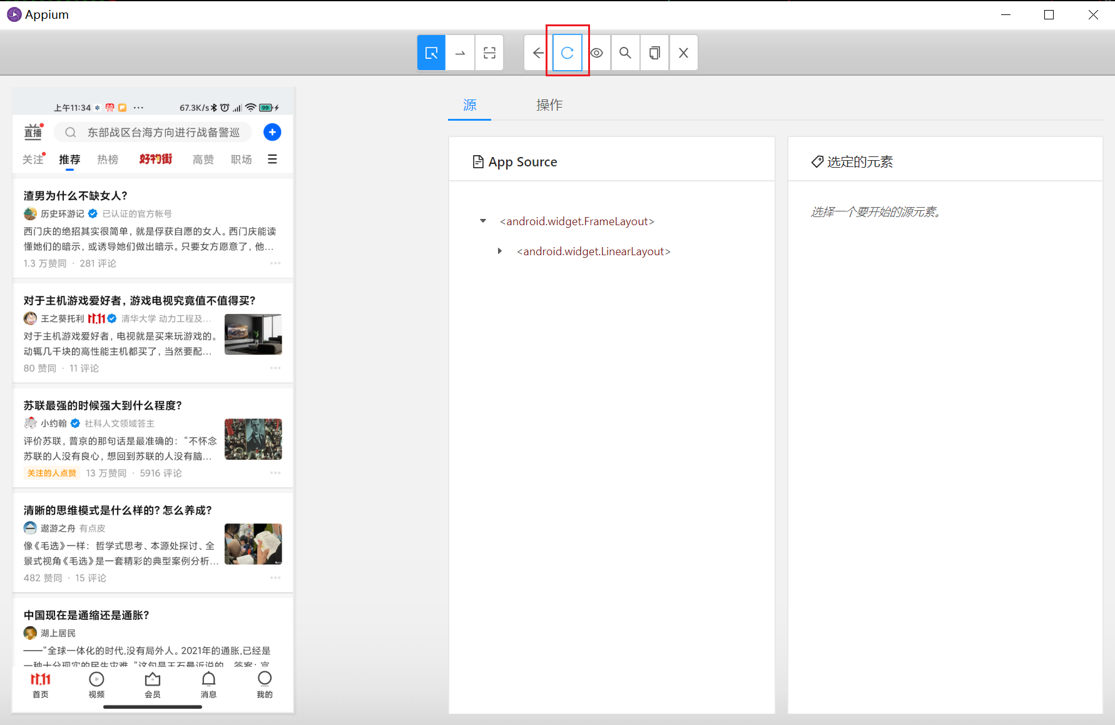Open more options on 80 赞同 post
Screen dimensions: 1115x725
[x=275, y=368]
